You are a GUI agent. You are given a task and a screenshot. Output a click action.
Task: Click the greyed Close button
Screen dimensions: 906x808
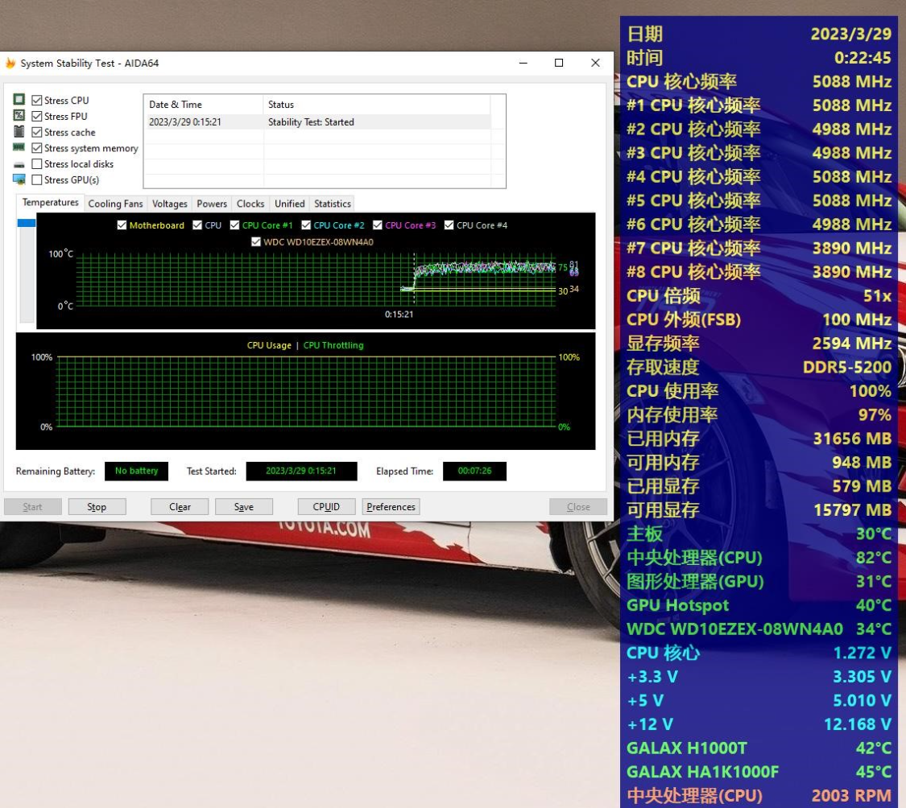point(577,506)
